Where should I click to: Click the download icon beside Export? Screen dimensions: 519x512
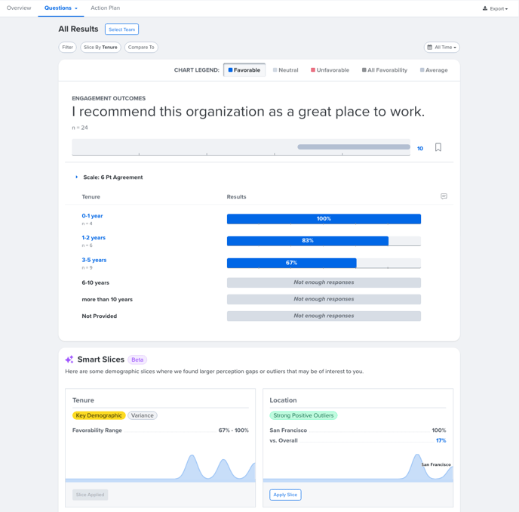485,8
